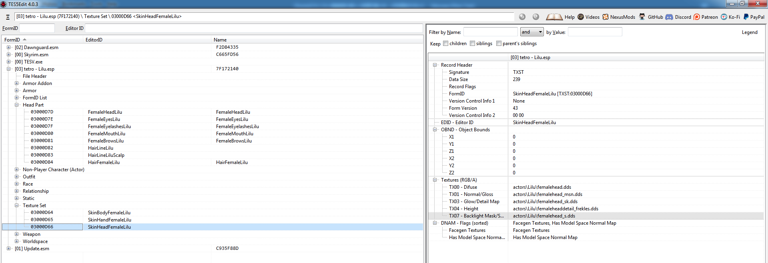Viewport: 768px width, 263px height.
Task: Select the TX00 - Difuse texture row
Action: tap(596, 187)
